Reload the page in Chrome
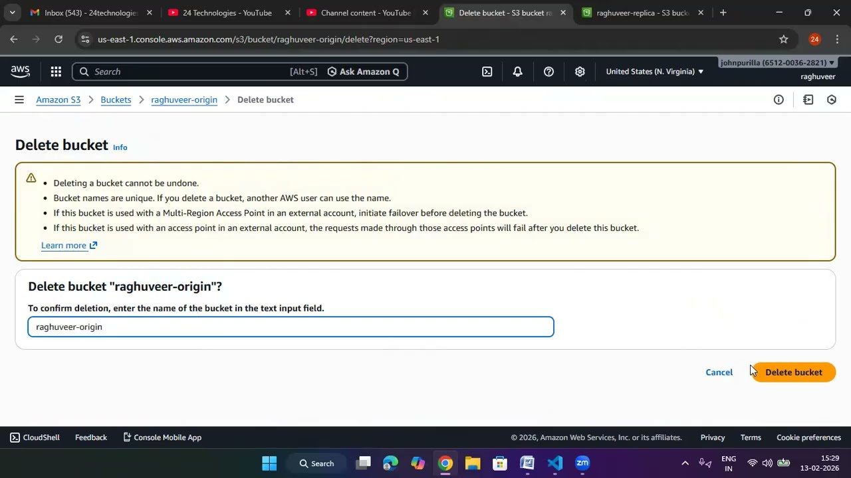The height and width of the screenshot is (478, 851). 59,39
